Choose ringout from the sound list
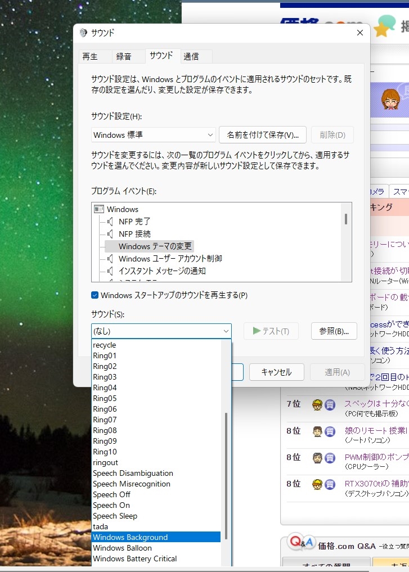This screenshot has width=409, height=572. click(156, 462)
